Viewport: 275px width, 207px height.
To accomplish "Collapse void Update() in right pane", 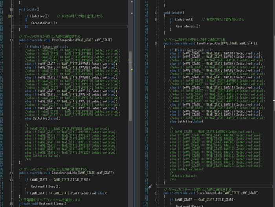I will click(156, 13).
